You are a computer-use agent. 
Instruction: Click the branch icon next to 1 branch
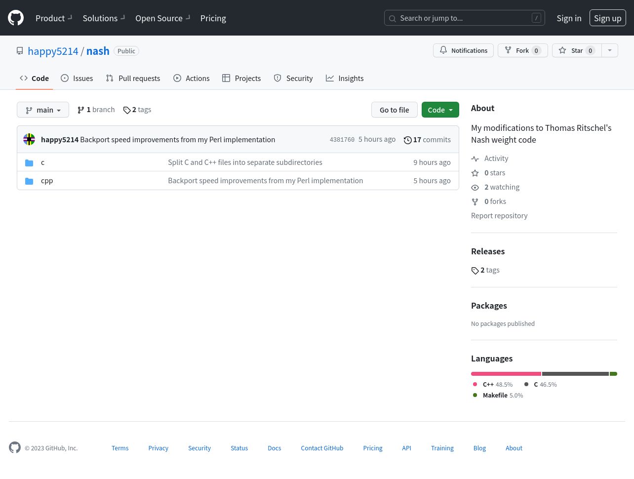coord(81,110)
